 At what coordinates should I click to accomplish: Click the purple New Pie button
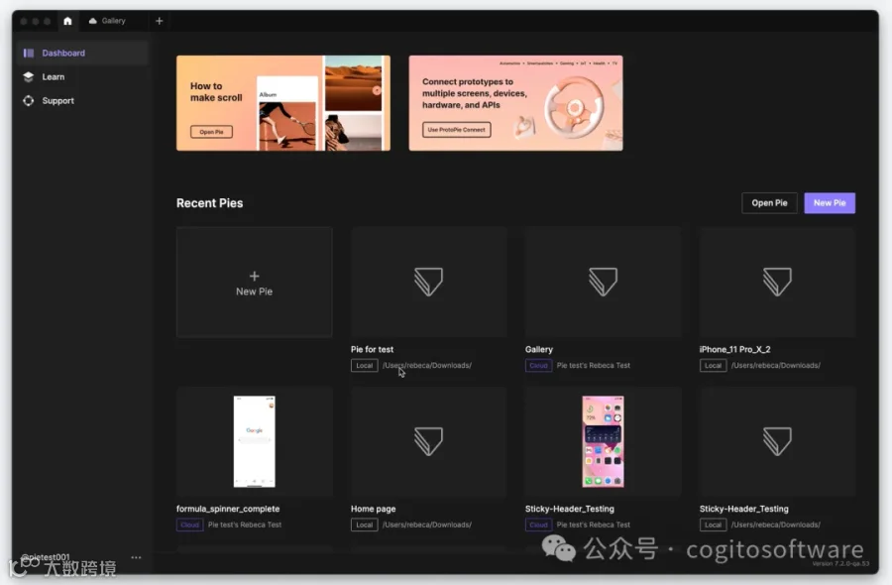(x=830, y=203)
